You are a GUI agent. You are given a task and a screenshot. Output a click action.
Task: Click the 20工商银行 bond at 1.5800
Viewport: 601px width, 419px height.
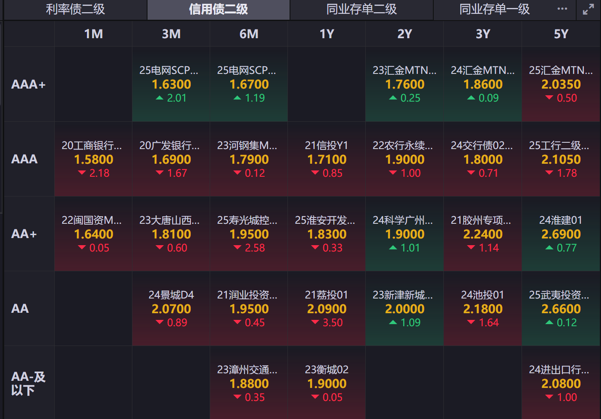(93, 159)
